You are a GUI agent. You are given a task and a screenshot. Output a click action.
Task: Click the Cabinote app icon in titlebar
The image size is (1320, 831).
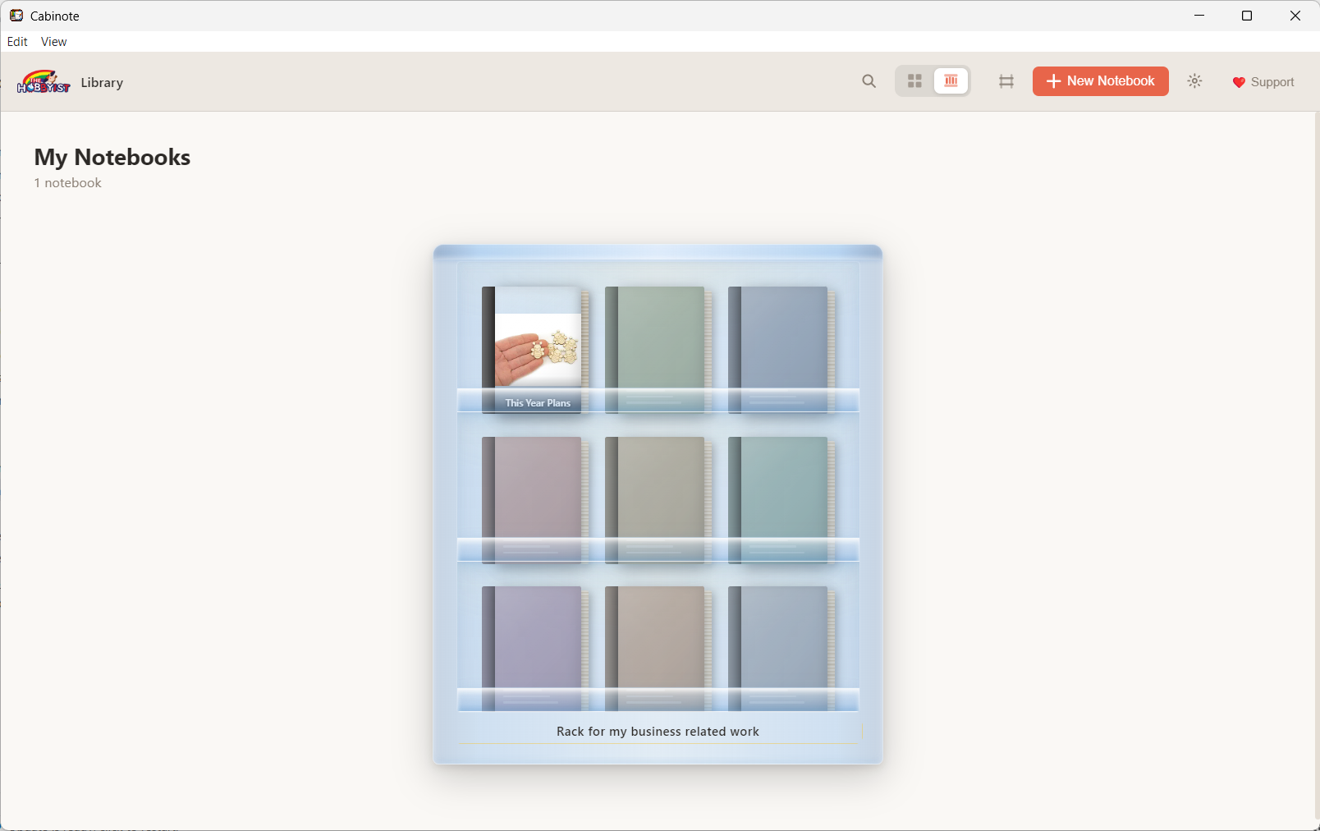16,16
